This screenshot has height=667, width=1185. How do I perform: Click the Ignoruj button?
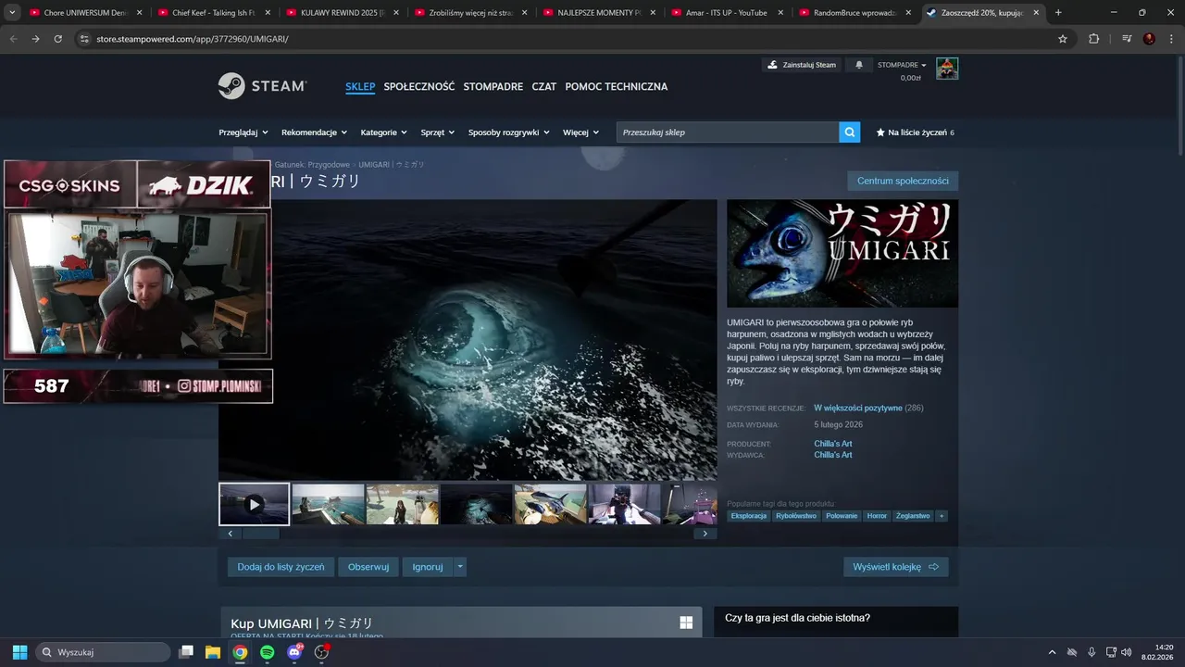click(428, 567)
